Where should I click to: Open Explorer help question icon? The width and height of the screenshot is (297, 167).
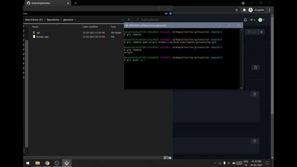(170, 13)
